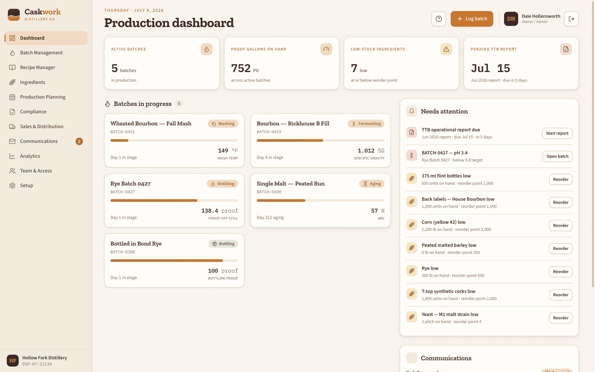The image size is (595, 372).
Task: Click Hollow Fork Distillery name
Action: pyautogui.click(x=45, y=358)
